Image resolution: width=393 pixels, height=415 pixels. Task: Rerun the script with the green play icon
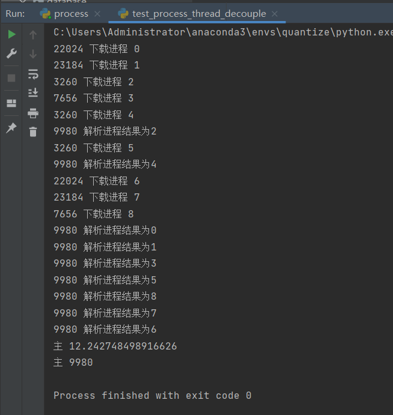click(x=11, y=35)
